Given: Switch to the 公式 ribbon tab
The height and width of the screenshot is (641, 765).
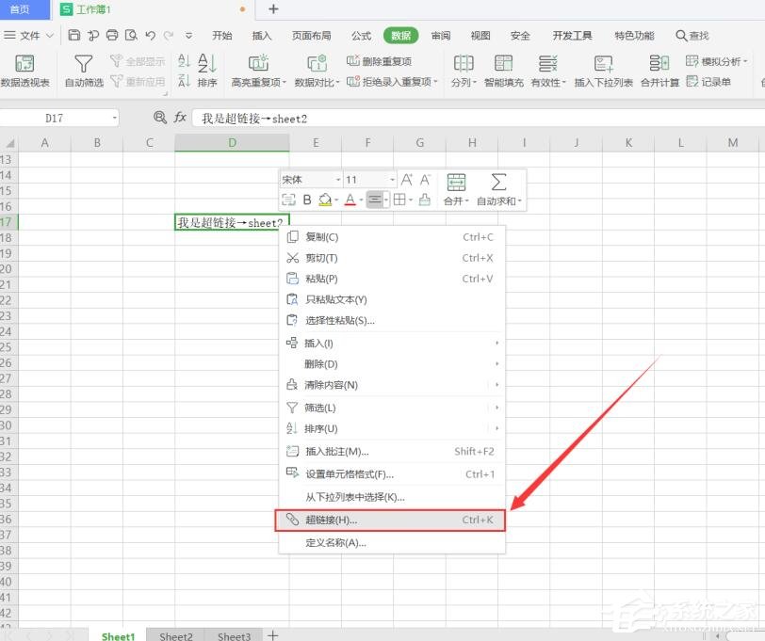Looking at the screenshot, I should pos(360,36).
